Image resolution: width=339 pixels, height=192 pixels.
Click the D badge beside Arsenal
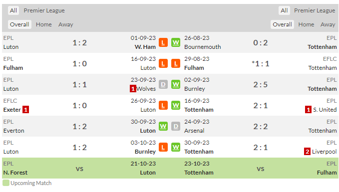(176, 126)
